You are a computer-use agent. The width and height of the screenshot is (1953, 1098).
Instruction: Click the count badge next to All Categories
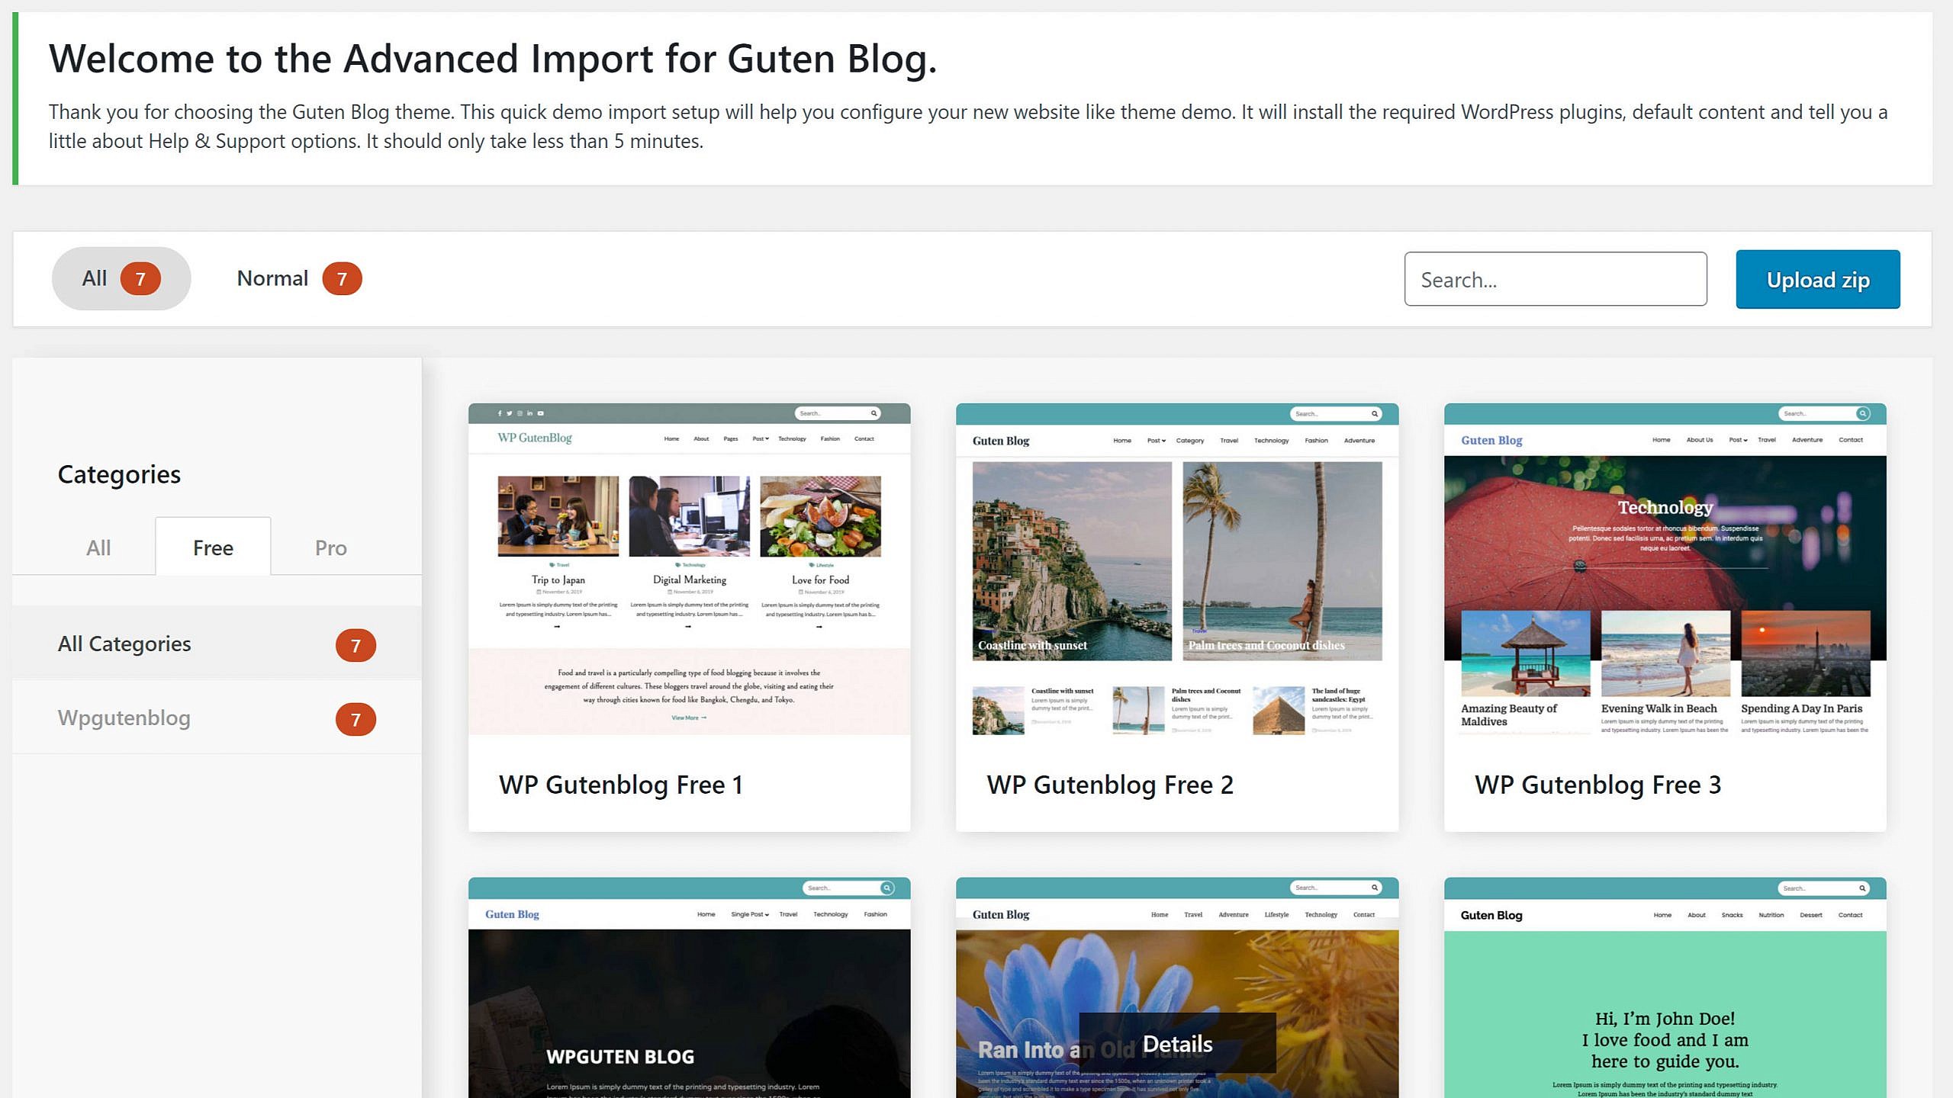click(x=356, y=644)
